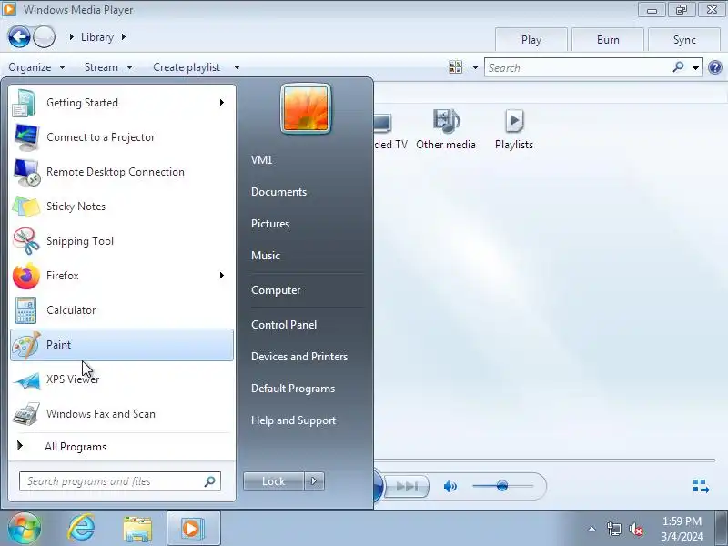Screen dimensions: 728x546
Task: Expand View options dropdown arrow
Action: pyautogui.click(x=475, y=67)
